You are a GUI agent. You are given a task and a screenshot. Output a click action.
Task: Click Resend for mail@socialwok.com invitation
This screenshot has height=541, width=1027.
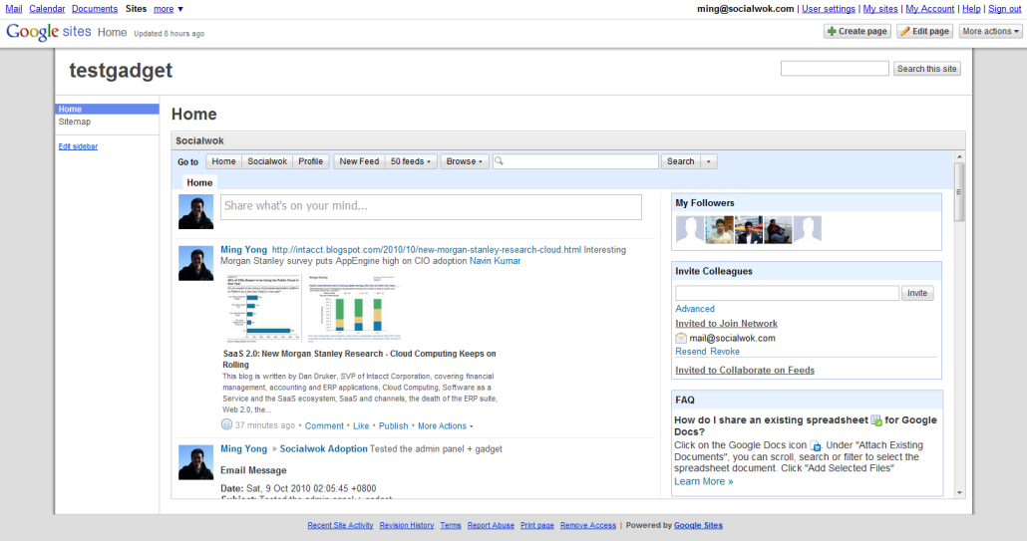click(x=691, y=352)
